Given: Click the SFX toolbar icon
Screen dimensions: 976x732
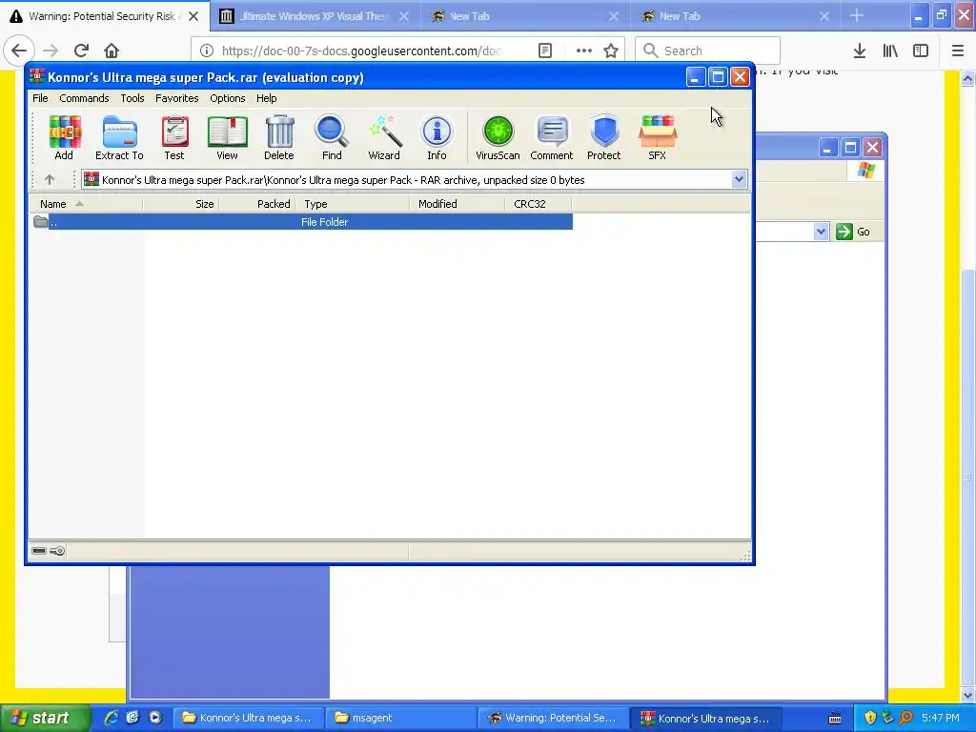Looking at the screenshot, I should click(x=658, y=137).
